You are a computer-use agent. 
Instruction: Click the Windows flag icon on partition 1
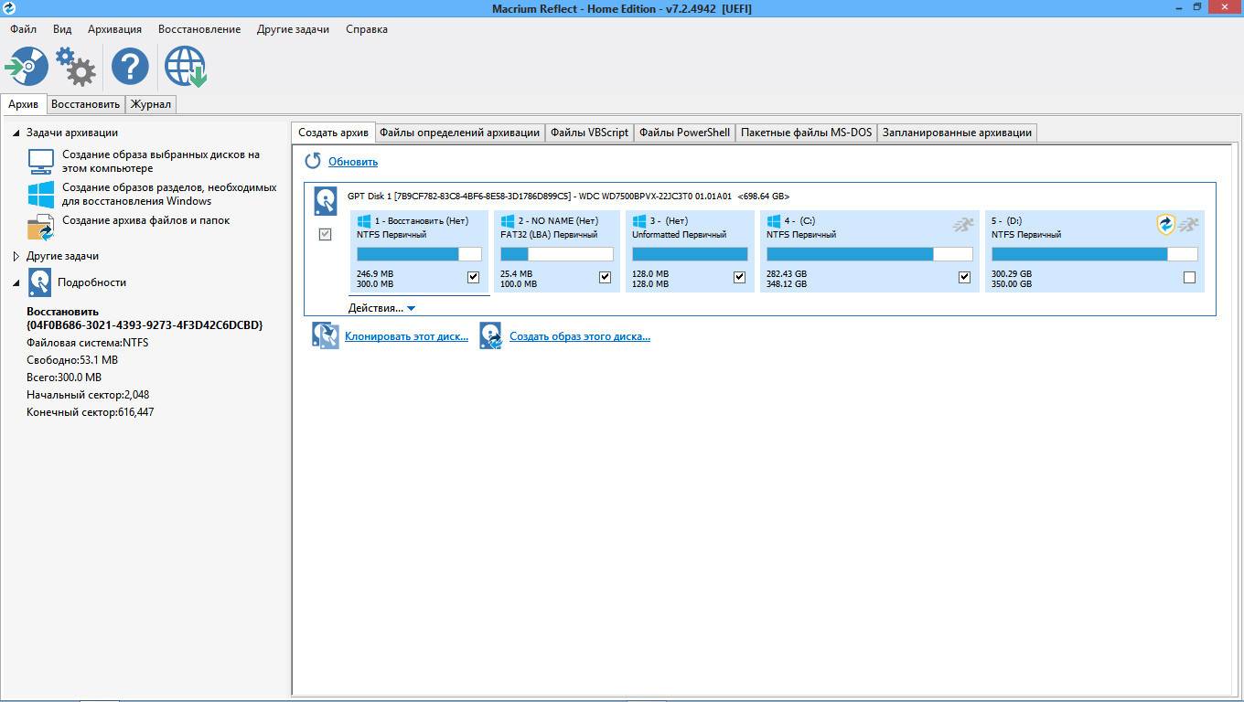click(x=364, y=221)
